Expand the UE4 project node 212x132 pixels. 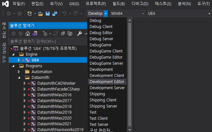(x=19, y=60)
